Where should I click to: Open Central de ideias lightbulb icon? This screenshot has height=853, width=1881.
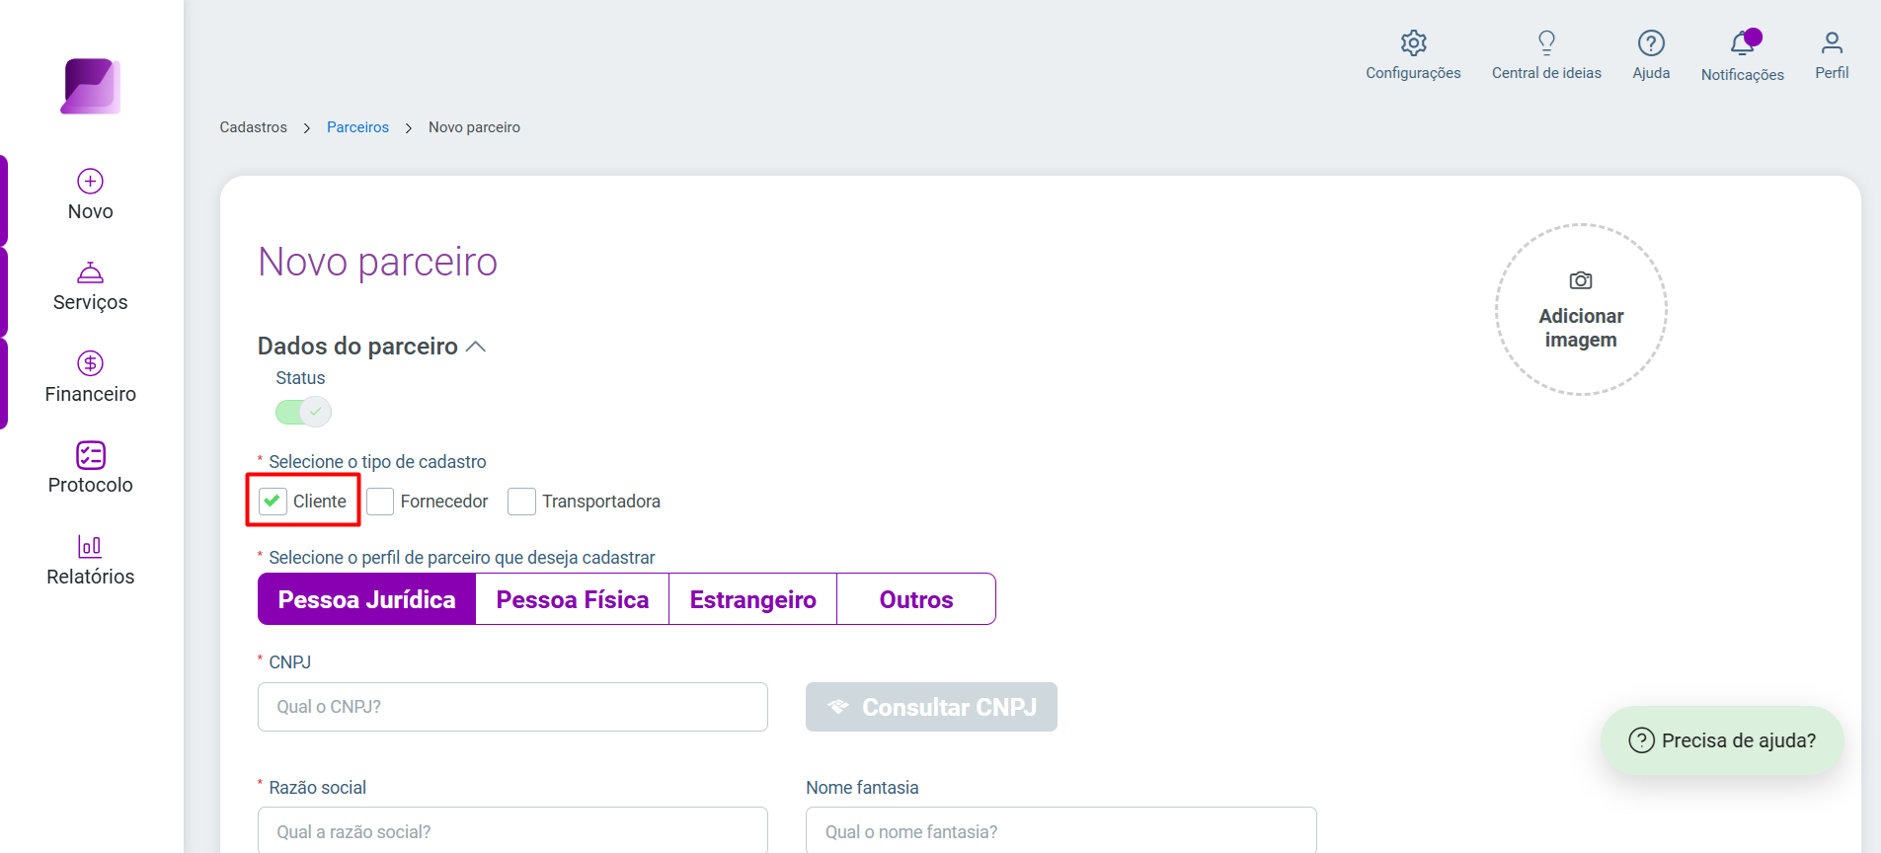(1546, 42)
